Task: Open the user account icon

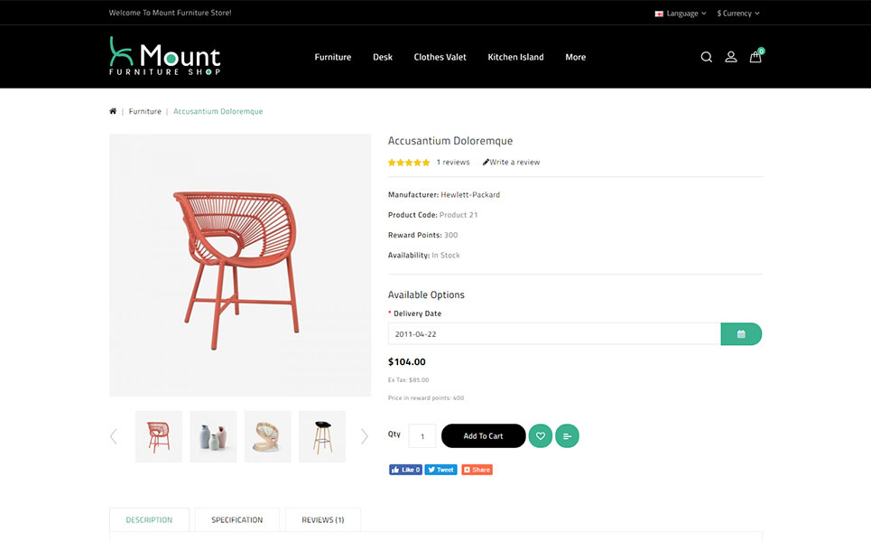Action: (731, 57)
